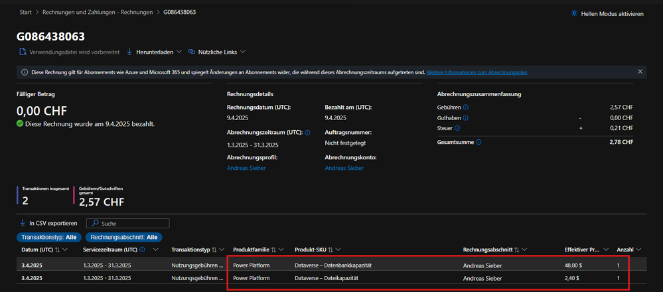Click the 0,21 CHF Steuer value
This screenshot has width=663, height=292.
click(622, 128)
